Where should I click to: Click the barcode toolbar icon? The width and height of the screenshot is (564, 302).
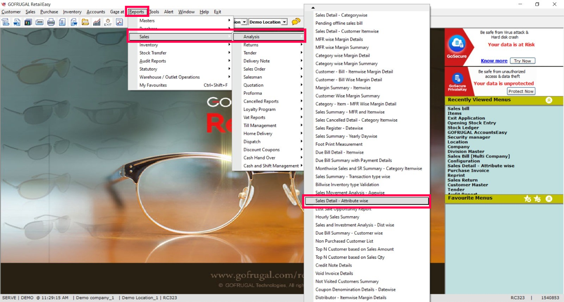(39, 22)
